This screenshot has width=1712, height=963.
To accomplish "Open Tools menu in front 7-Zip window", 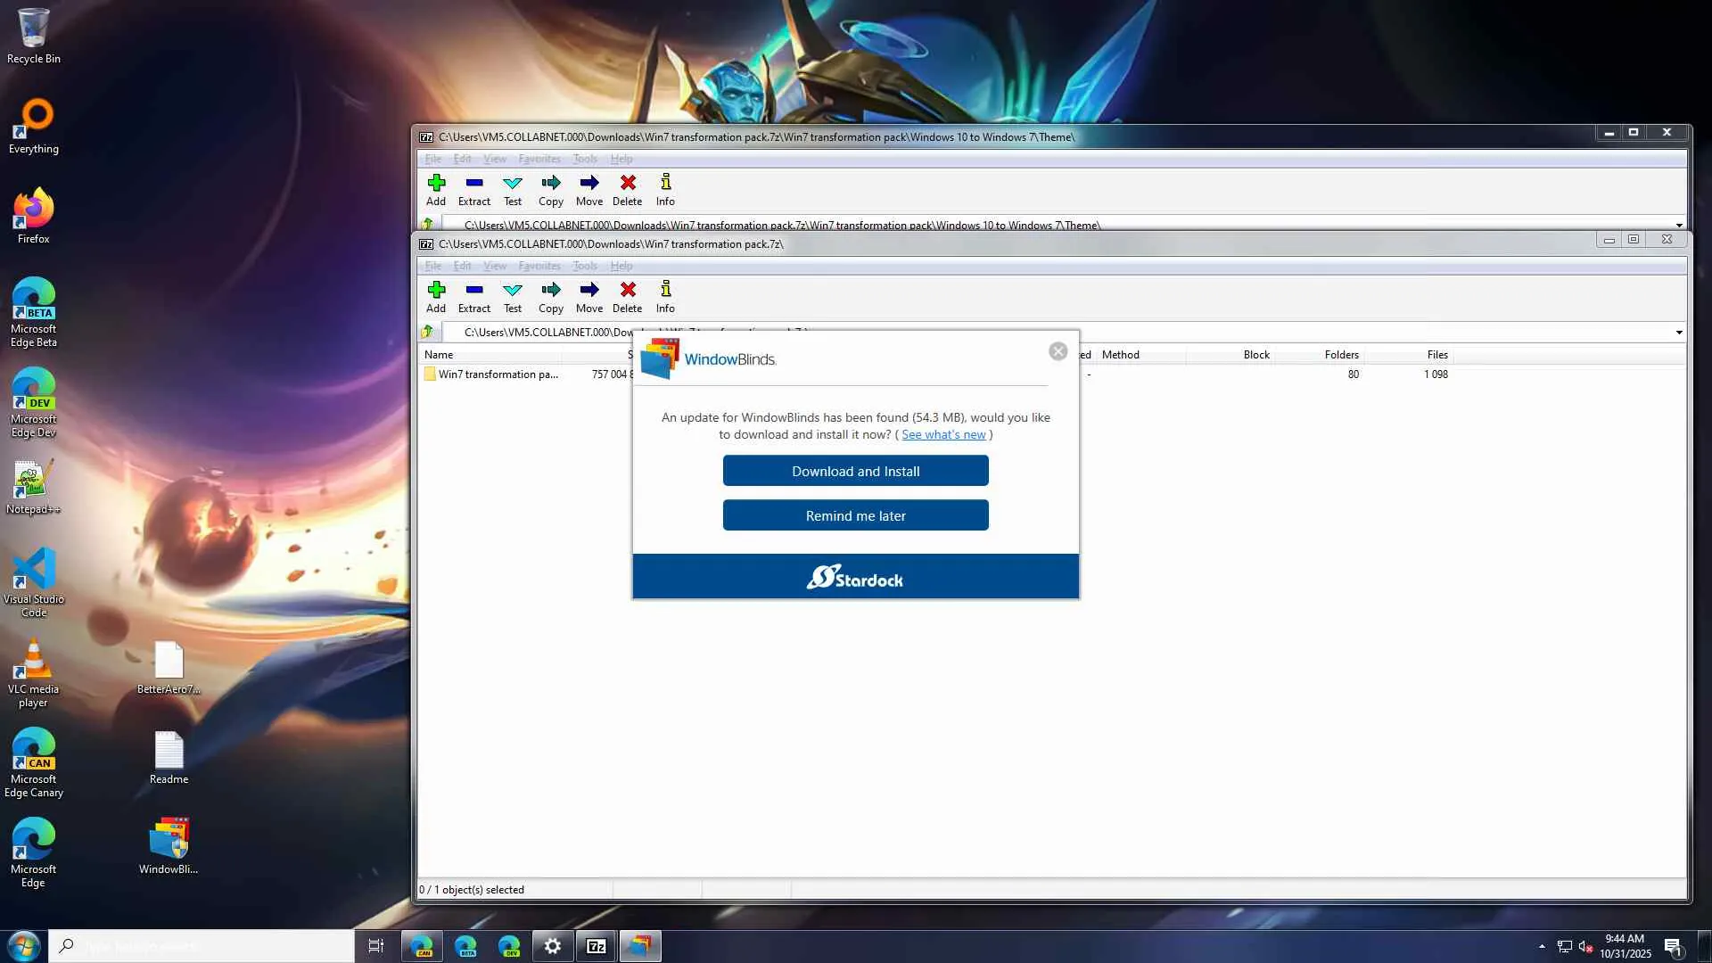I will (585, 266).
